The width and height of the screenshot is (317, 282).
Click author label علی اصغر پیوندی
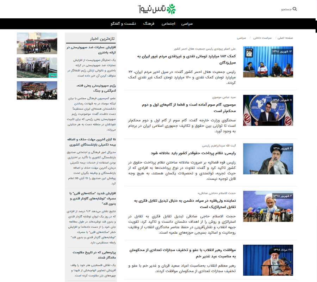pyautogui.click(x=205, y=49)
